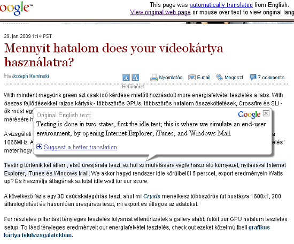
Task: Click the Original English text label
Action: 64,115
